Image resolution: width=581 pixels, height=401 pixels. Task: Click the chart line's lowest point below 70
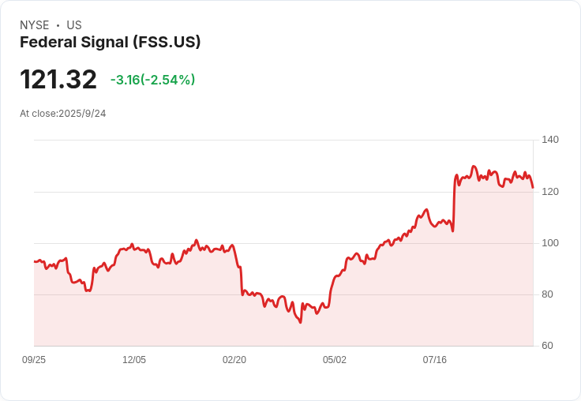(300, 322)
